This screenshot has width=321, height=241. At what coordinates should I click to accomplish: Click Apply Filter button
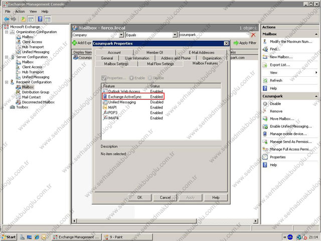pyautogui.click(x=245, y=43)
